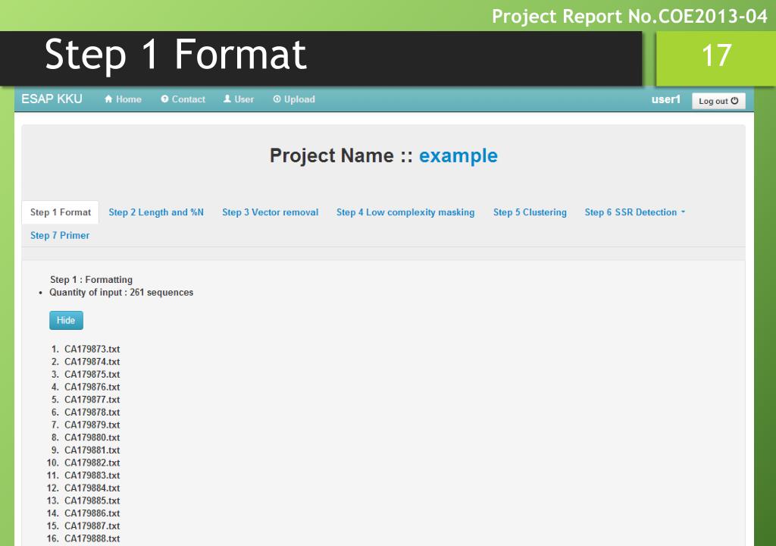Select file CA179878.txt

pos(92,413)
